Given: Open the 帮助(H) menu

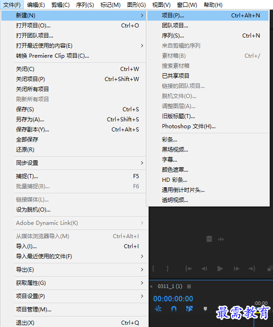Looking at the screenshot, I should [213, 5].
